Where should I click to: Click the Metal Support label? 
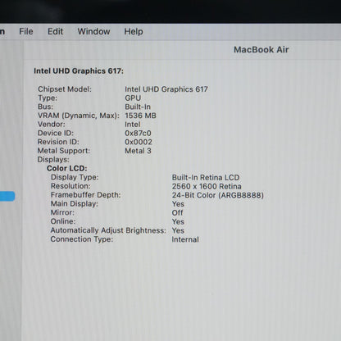64,151
